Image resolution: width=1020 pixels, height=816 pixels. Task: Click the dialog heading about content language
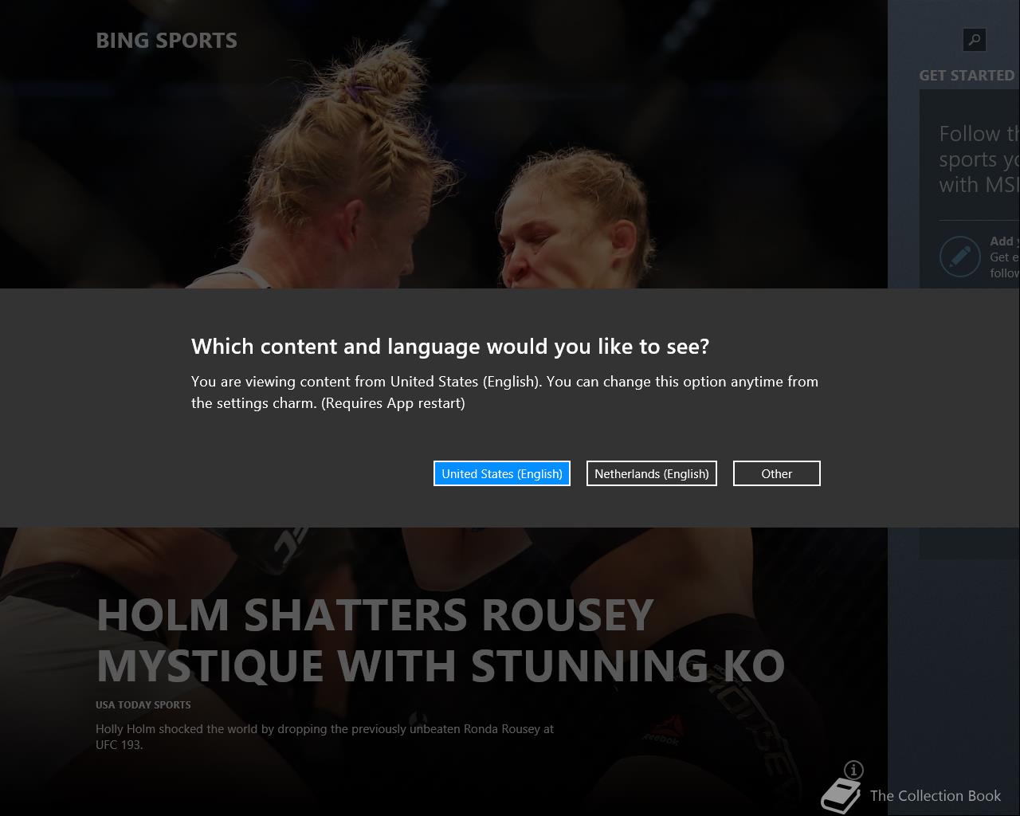[450, 346]
